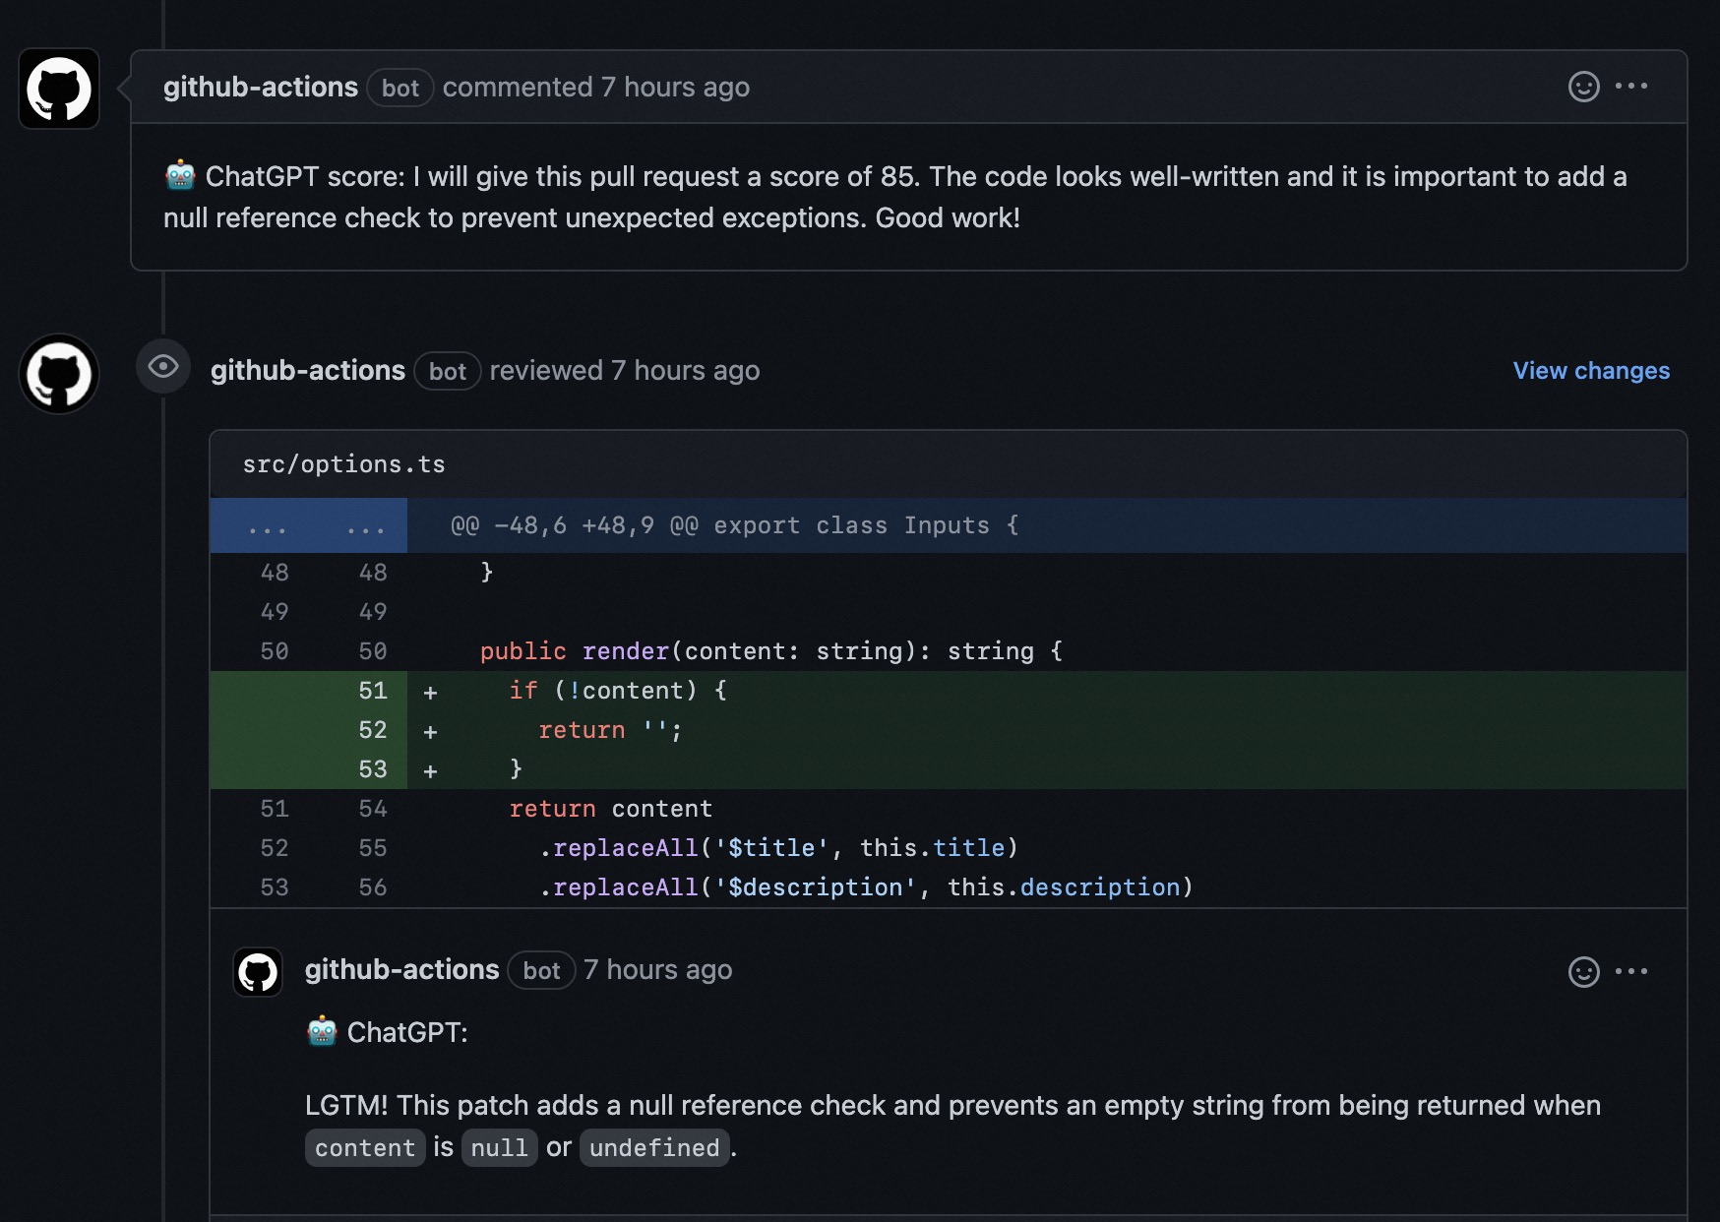The width and height of the screenshot is (1720, 1222).
Task: Add emoji reaction to inline review comment
Action: [1583, 972]
